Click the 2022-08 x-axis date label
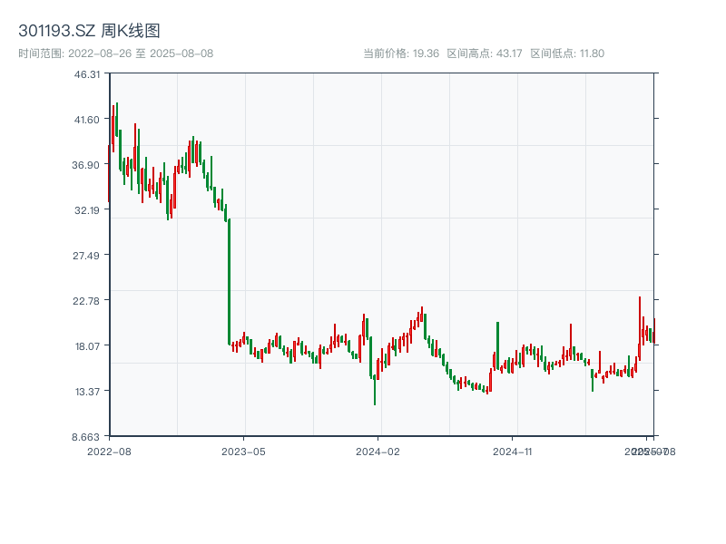Viewport: 726px width, 544px height. (109, 451)
